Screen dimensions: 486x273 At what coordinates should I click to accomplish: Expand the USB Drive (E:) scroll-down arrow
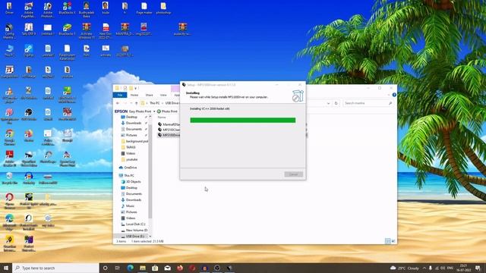click(x=150, y=236)
